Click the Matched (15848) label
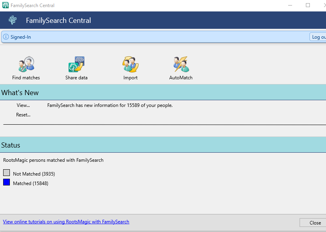The image size is (326, 232). pos(31,183)
